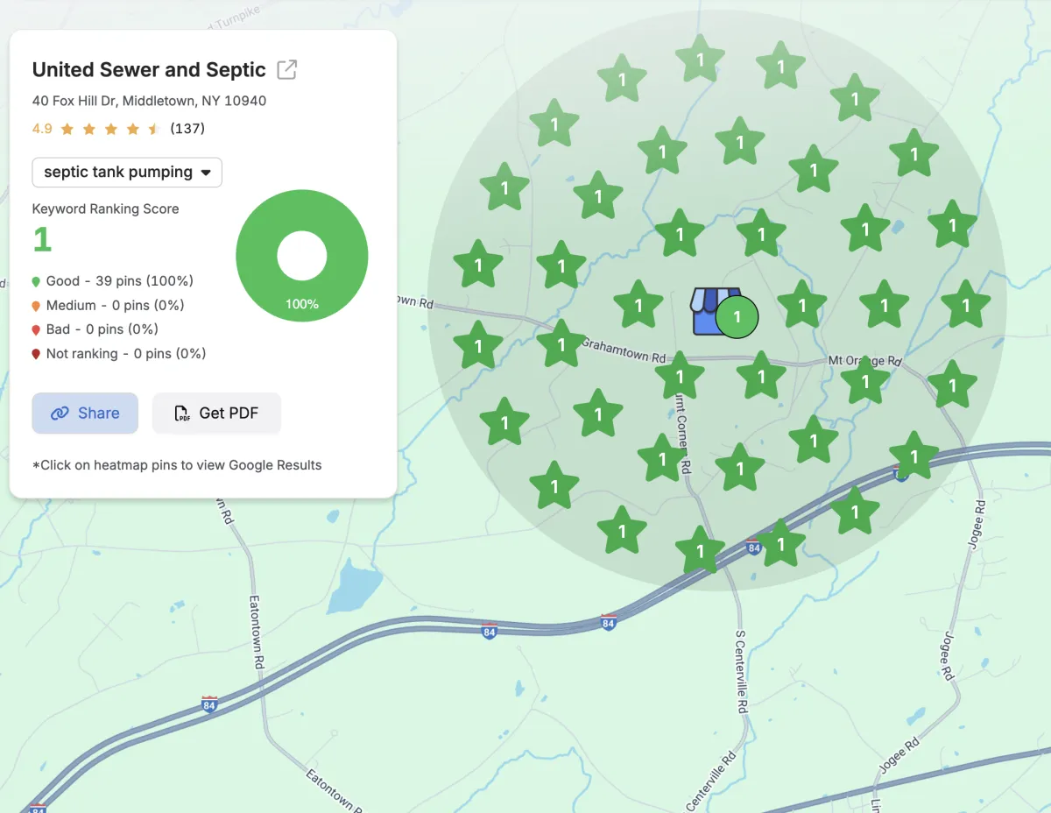Viewport: 1051px width, 813px height.
Task: Click the star pin covering the Burnt Corner Rd label
Action: (680, 378)
